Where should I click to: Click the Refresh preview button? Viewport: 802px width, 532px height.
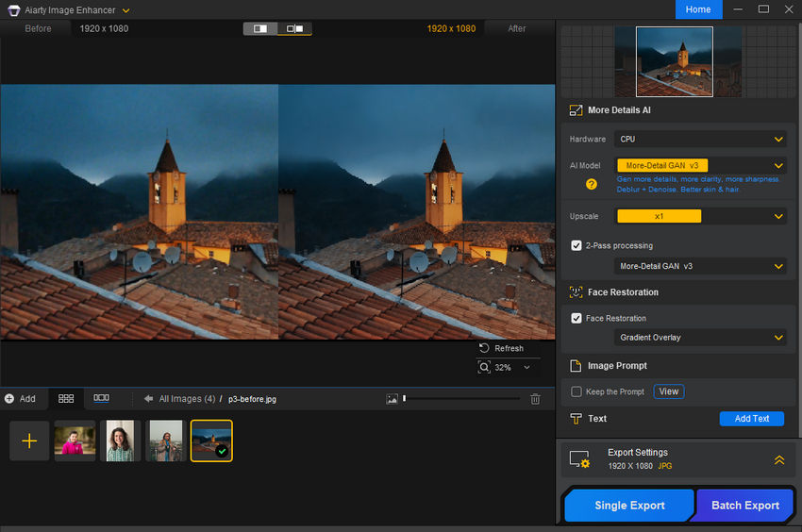point(501,348)
